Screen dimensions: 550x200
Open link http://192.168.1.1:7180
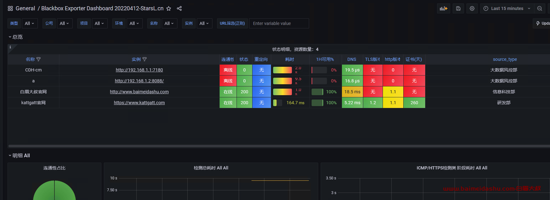139,70
